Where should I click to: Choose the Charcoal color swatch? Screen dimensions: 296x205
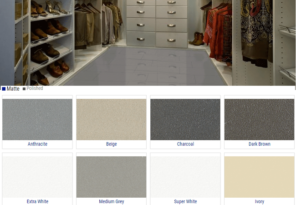click(185, 119)
